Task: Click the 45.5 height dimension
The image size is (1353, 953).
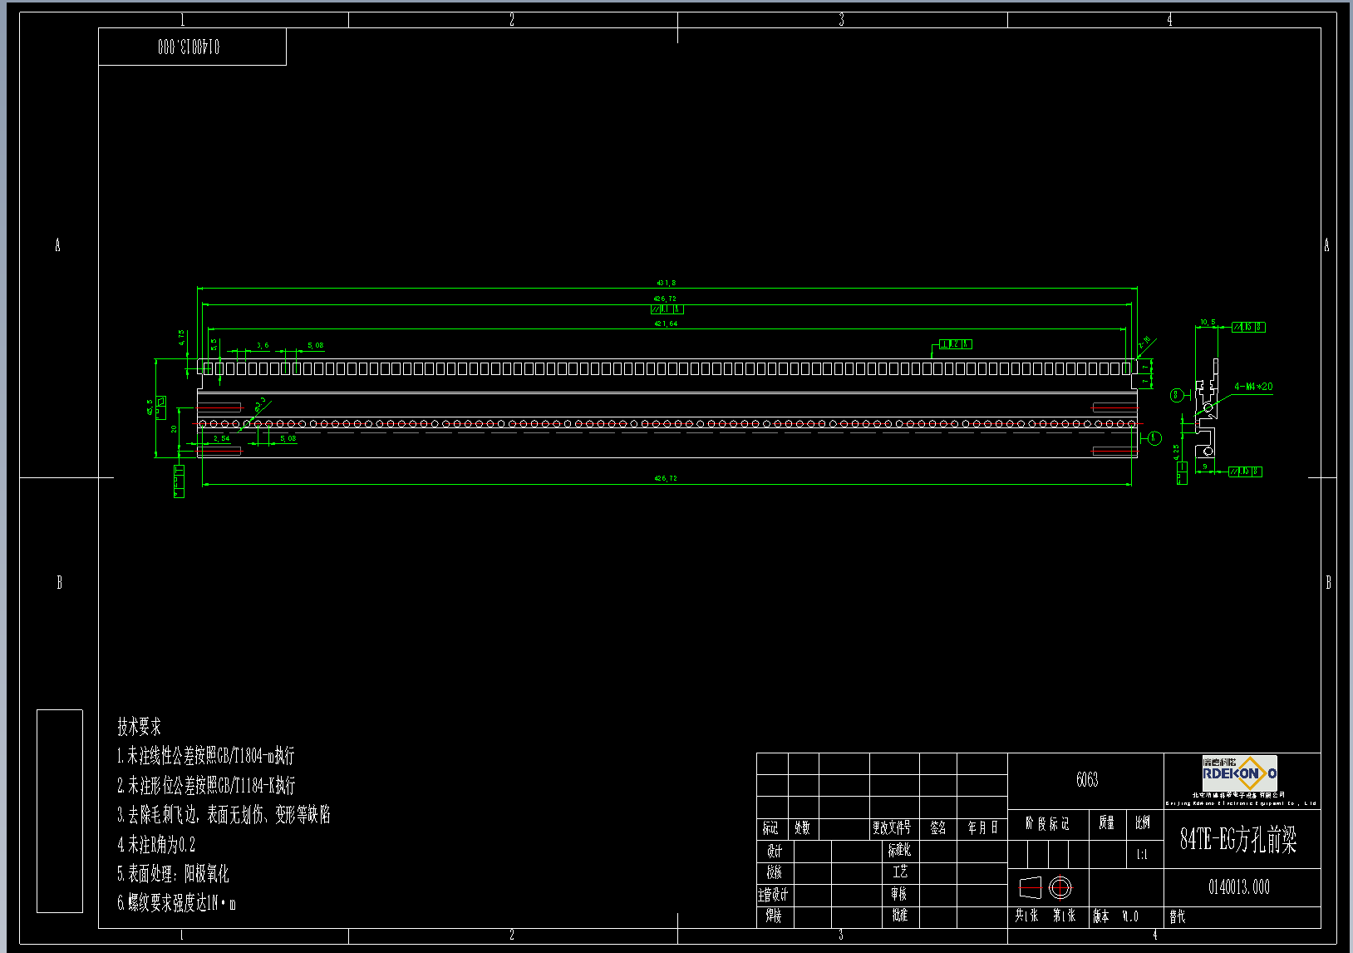Action: pyautogui.click(x=150, y=407)
